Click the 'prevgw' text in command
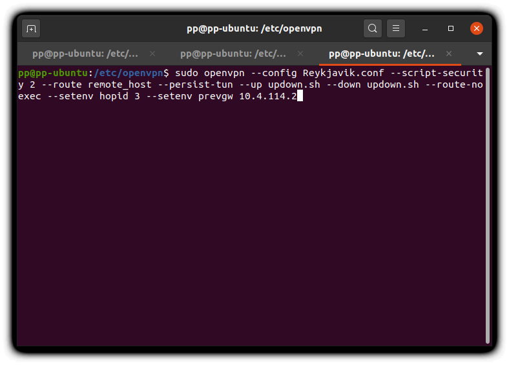The width and height of the screenshot is (509, 365). [216, 97]
